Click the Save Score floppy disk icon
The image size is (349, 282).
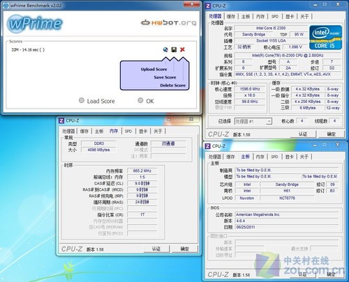pos(174,49)
